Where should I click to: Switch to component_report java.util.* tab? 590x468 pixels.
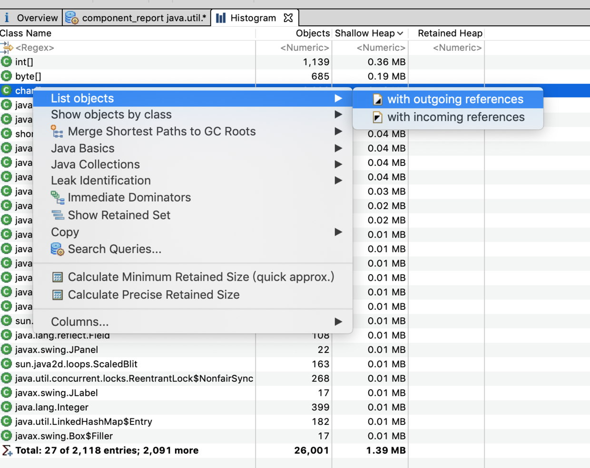click(137, 18)
